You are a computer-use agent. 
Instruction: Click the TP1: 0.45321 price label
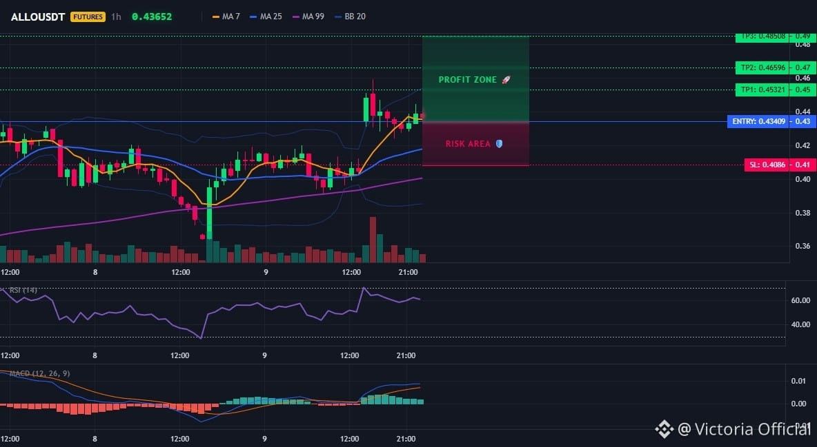762,90
